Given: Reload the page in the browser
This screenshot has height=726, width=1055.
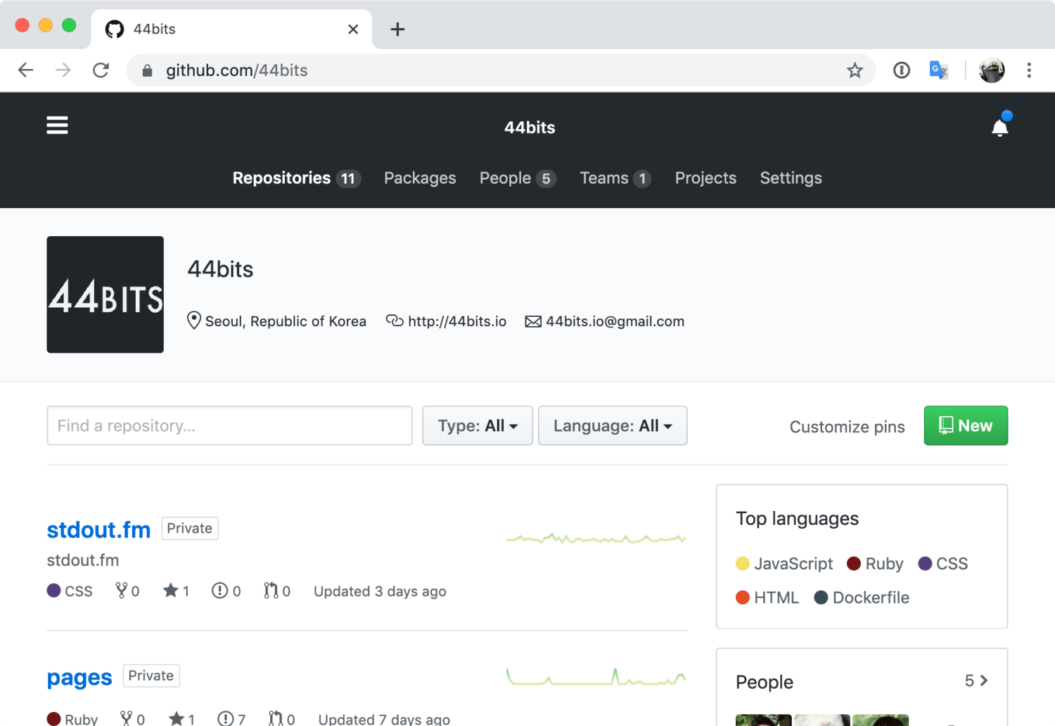Looking at the screenshot, I should [101, 70].
